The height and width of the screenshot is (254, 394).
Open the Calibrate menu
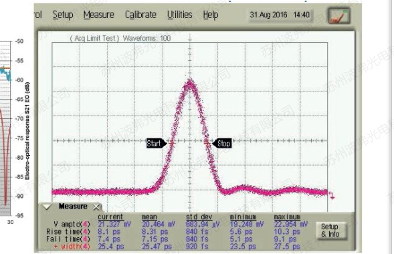[x=140, y=15]
